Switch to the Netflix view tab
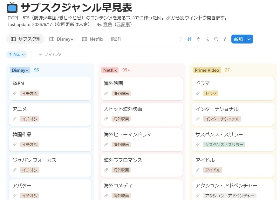 (93, 39)
